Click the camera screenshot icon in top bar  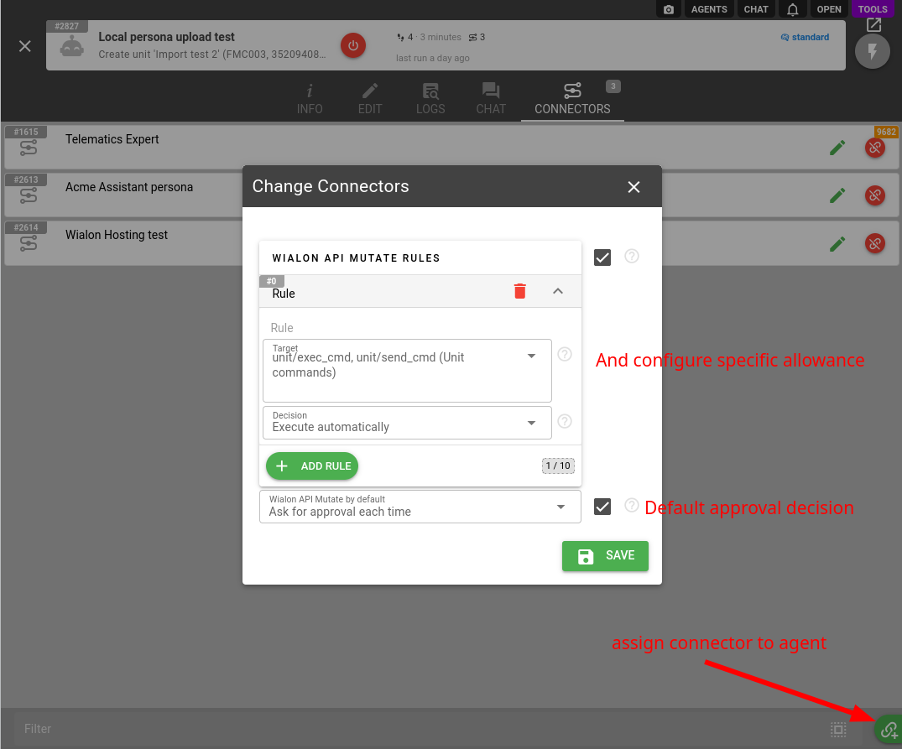669,9
